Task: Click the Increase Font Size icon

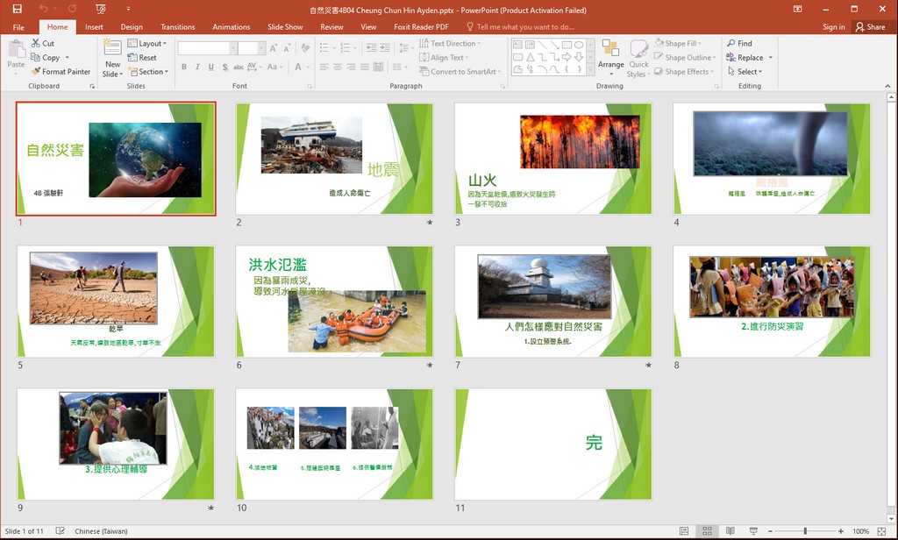Action: coord(274,48)
